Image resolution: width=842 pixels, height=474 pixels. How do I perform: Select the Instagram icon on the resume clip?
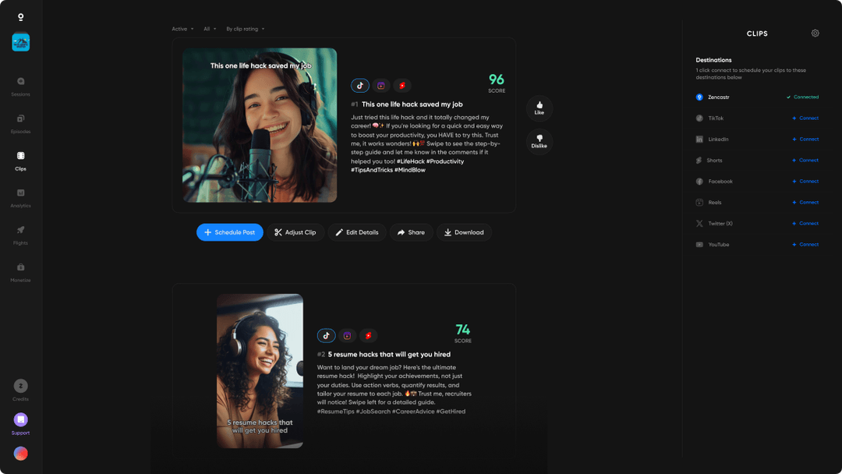click(347, 335)
